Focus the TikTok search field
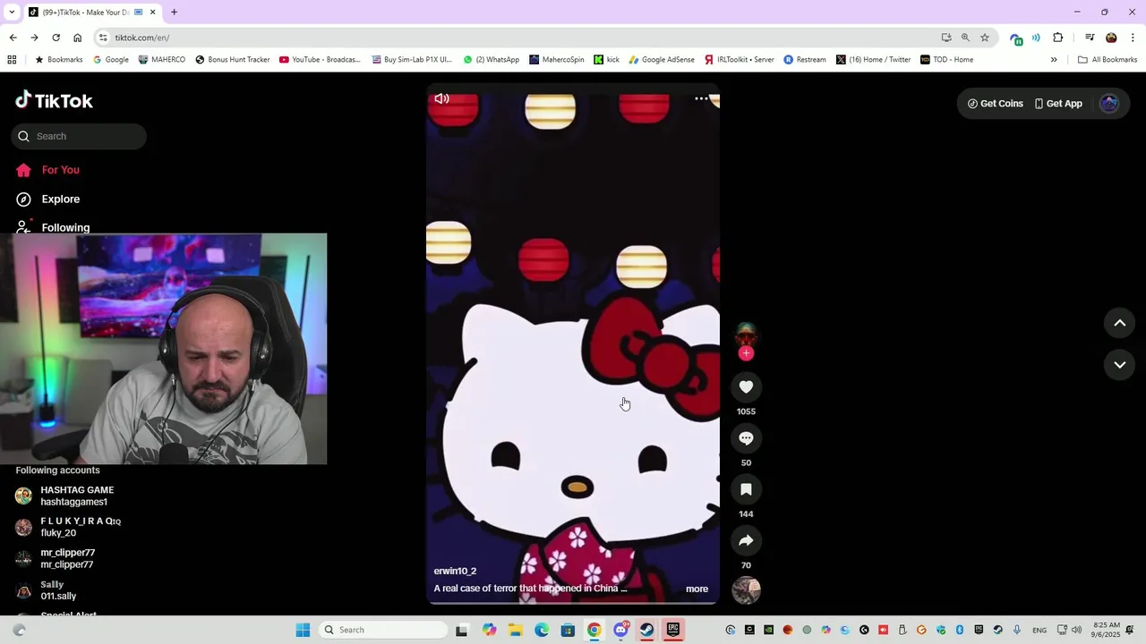 click(x=79, y=136)
